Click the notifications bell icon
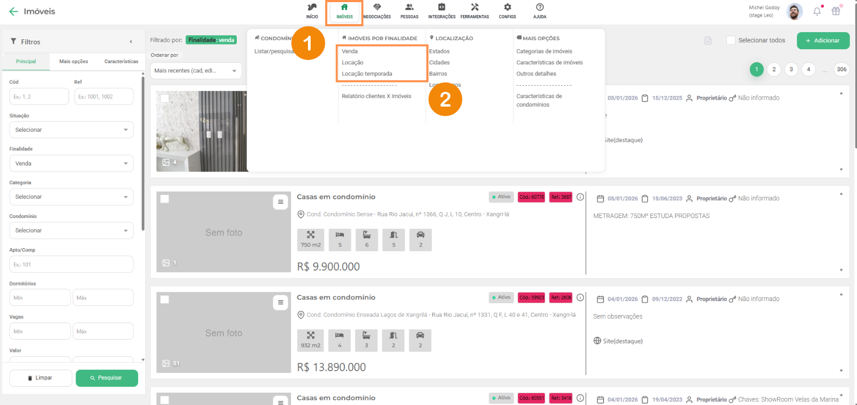This screenshot has width=857, height=405. 817,11
